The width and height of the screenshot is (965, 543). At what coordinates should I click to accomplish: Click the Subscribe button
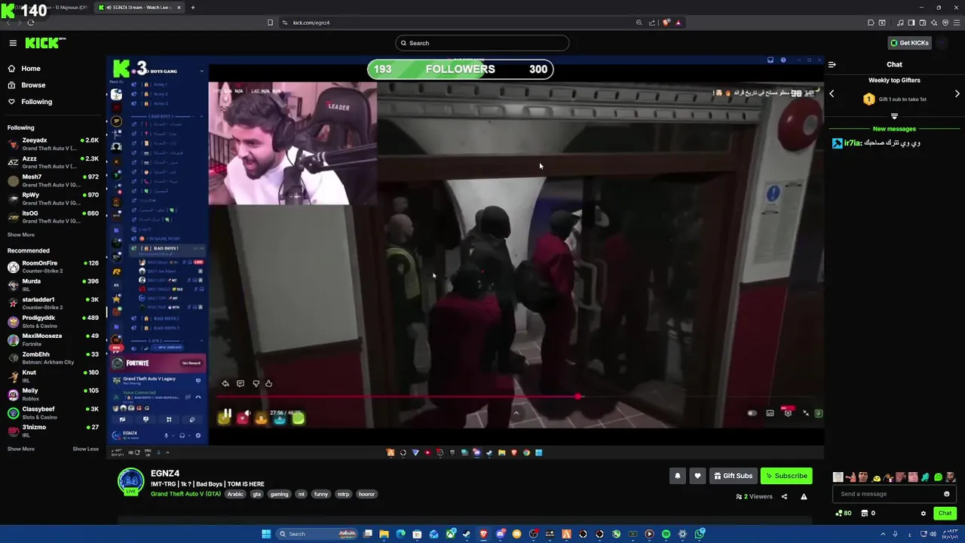786,476
